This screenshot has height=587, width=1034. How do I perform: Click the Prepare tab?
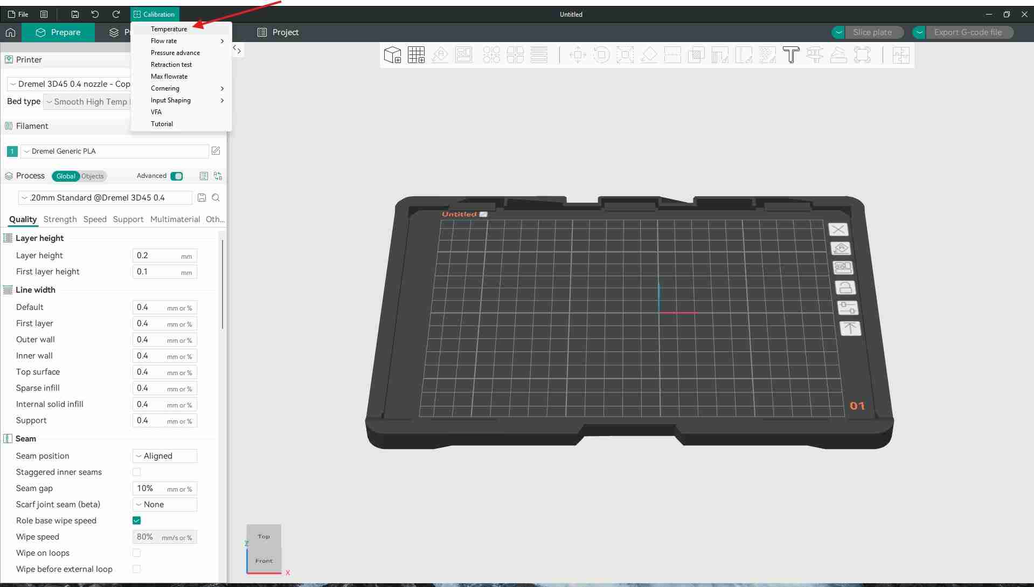point(58,32)
